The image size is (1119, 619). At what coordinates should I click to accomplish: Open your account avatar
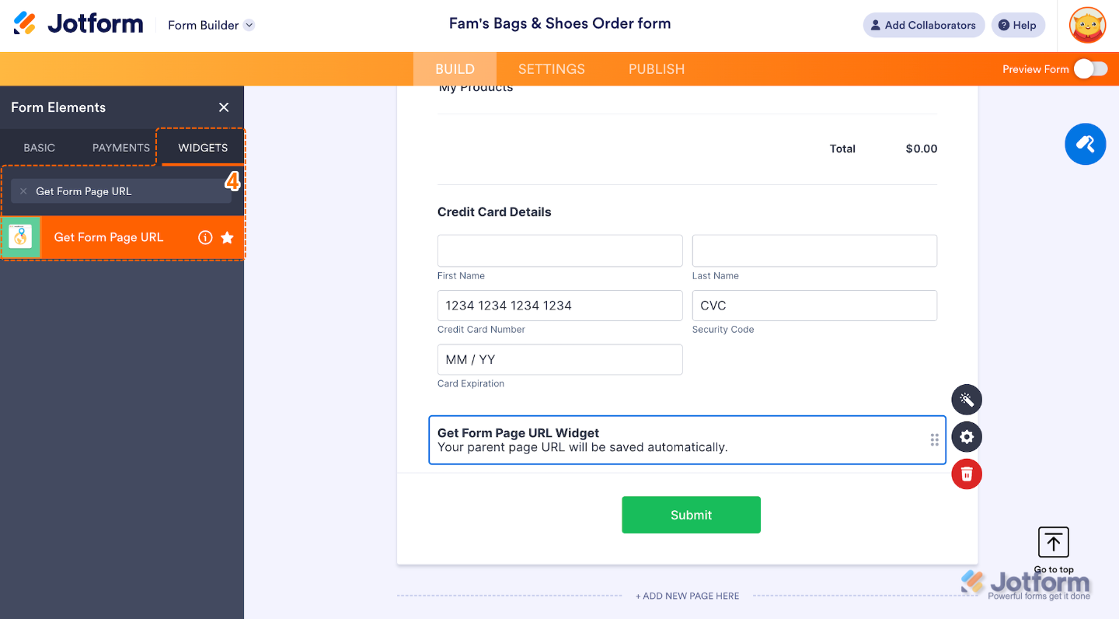[1086, 24]
